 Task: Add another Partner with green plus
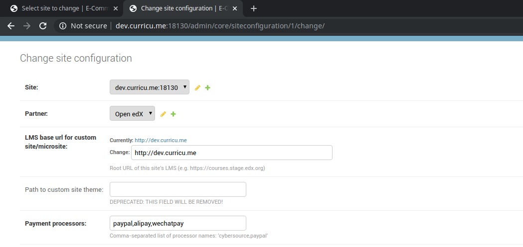click(x=174, y=114)
